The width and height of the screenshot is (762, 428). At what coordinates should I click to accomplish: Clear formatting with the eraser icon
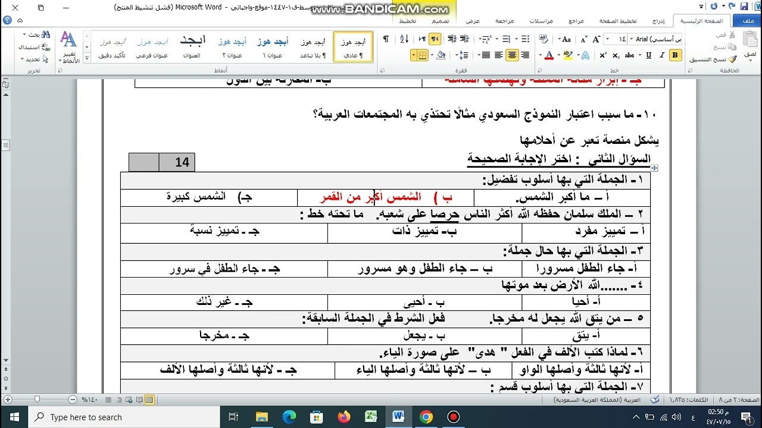point(544,39)
